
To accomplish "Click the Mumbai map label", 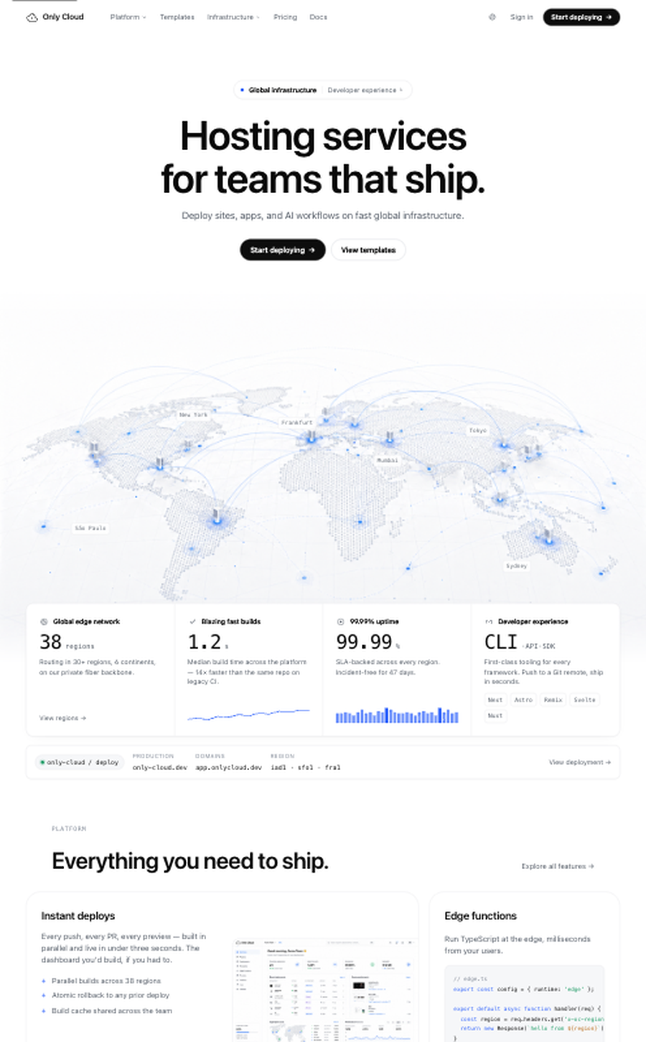I will [x=387, y=460].
